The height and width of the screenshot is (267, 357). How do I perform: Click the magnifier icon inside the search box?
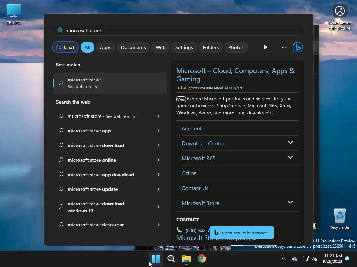pos(60,30)
